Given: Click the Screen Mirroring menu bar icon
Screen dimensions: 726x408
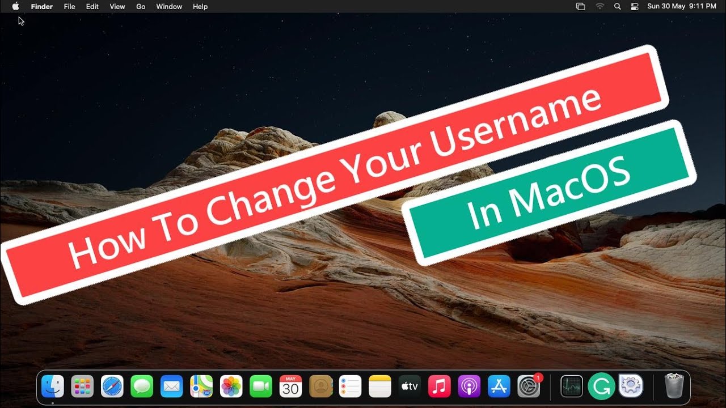Looking at the screenshot, I should click(580, 6).
